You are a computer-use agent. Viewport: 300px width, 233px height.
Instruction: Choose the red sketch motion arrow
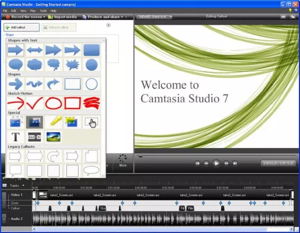click(x=16, y=103)
